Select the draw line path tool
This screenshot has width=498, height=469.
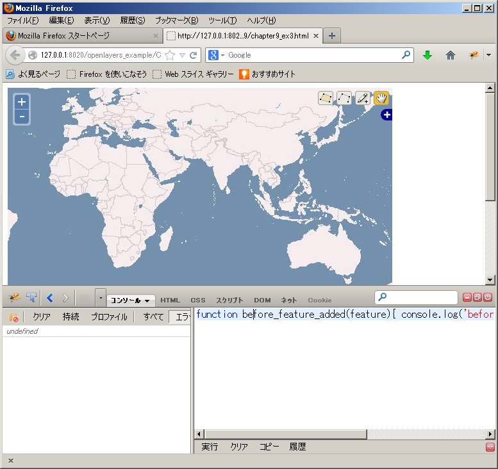coord(344,98)
